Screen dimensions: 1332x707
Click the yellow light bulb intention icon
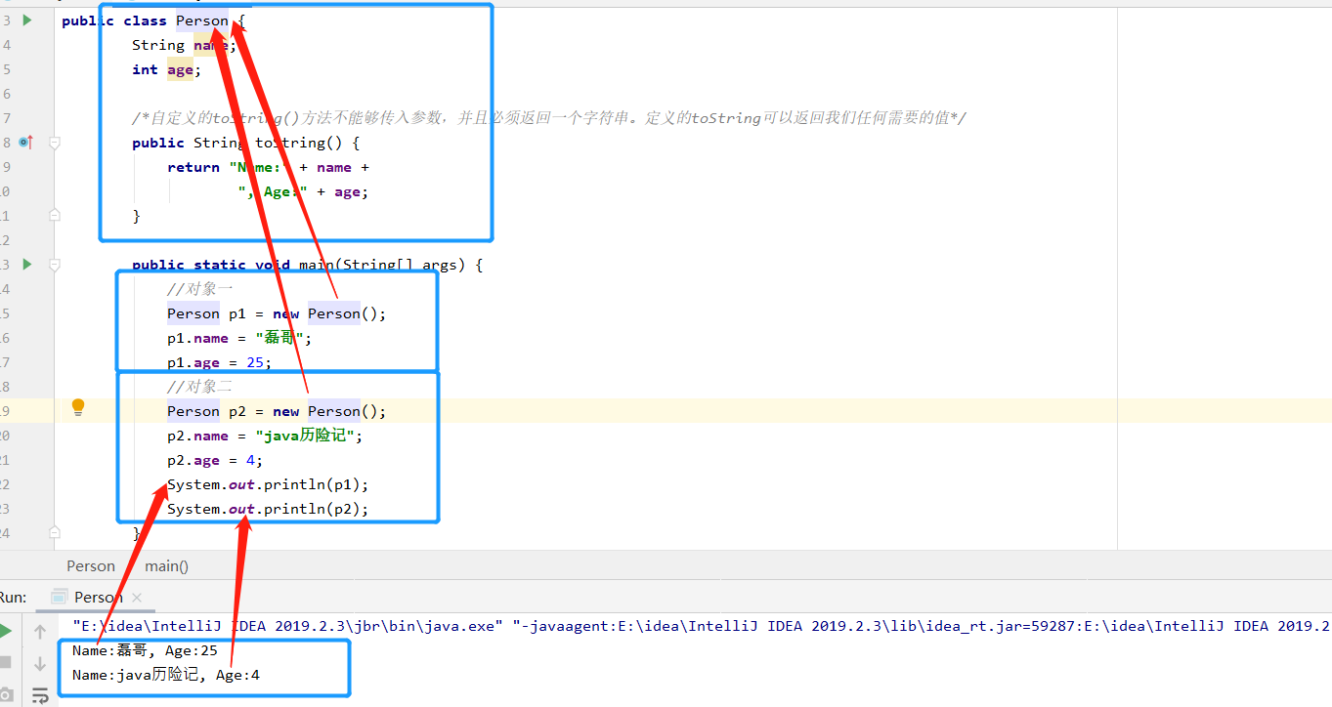[78, 407]
